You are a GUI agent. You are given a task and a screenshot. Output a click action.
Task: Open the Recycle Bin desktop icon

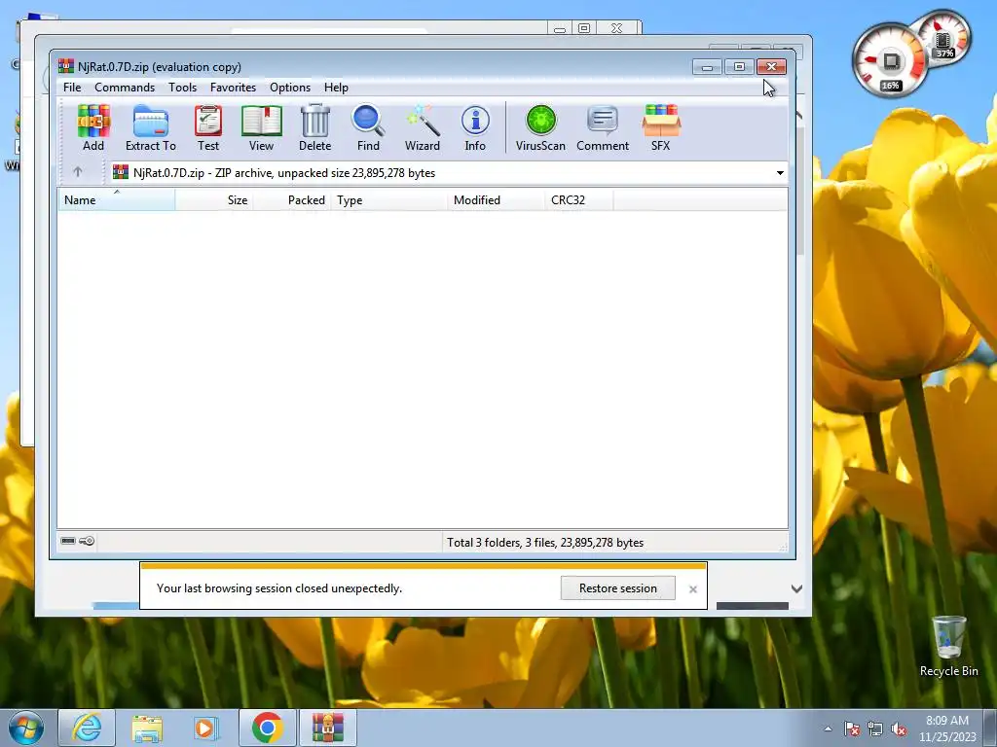click(948, 647)
